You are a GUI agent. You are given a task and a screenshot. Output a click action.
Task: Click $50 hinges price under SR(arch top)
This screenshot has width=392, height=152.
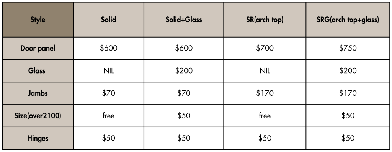pyautogui.click(x=265, y=138)
